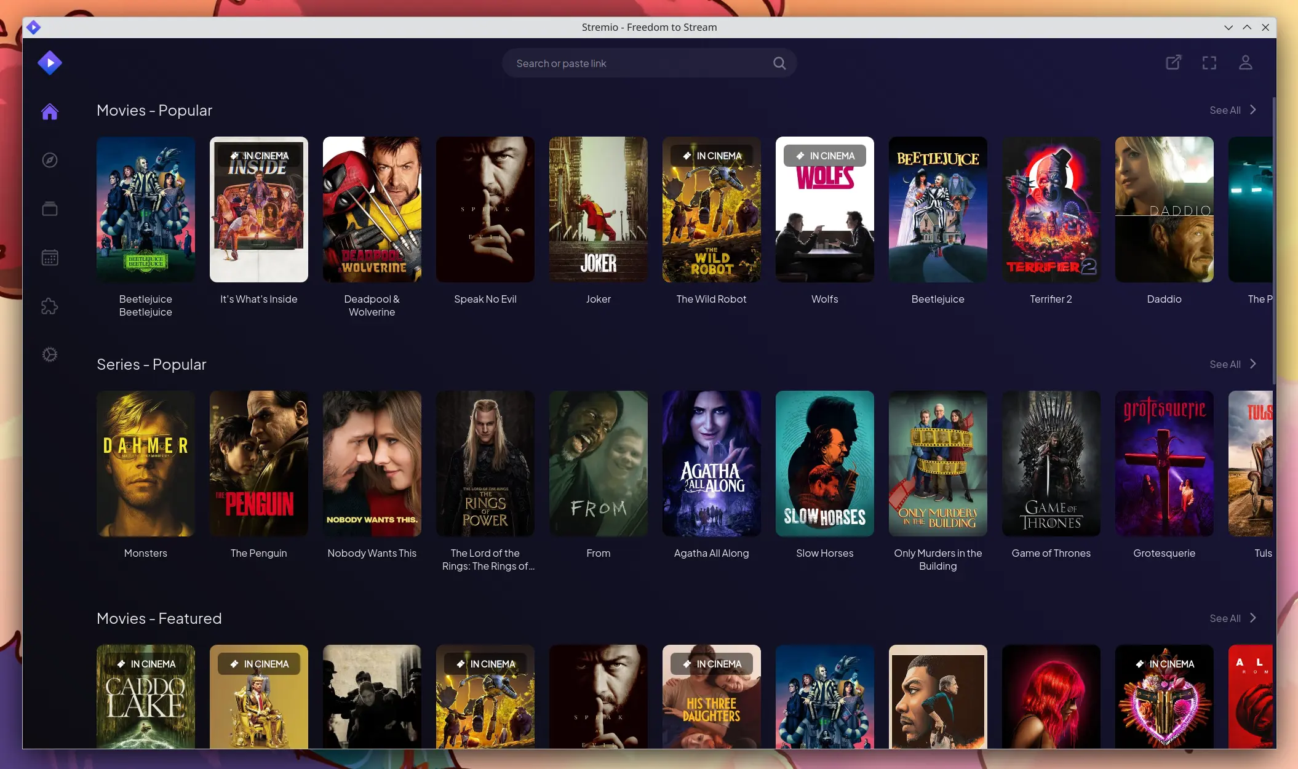Click the Beetlejuice title under 1988 poster
Image resolution: width=1298 pixels, height=769 pixels.
coord(938,299)
